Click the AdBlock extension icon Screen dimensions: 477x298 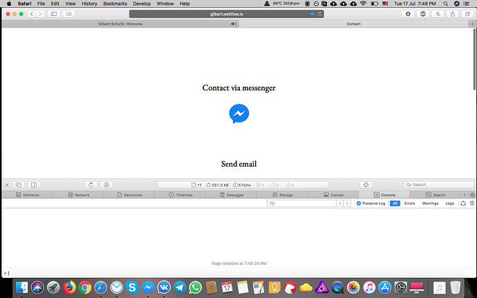423,14
